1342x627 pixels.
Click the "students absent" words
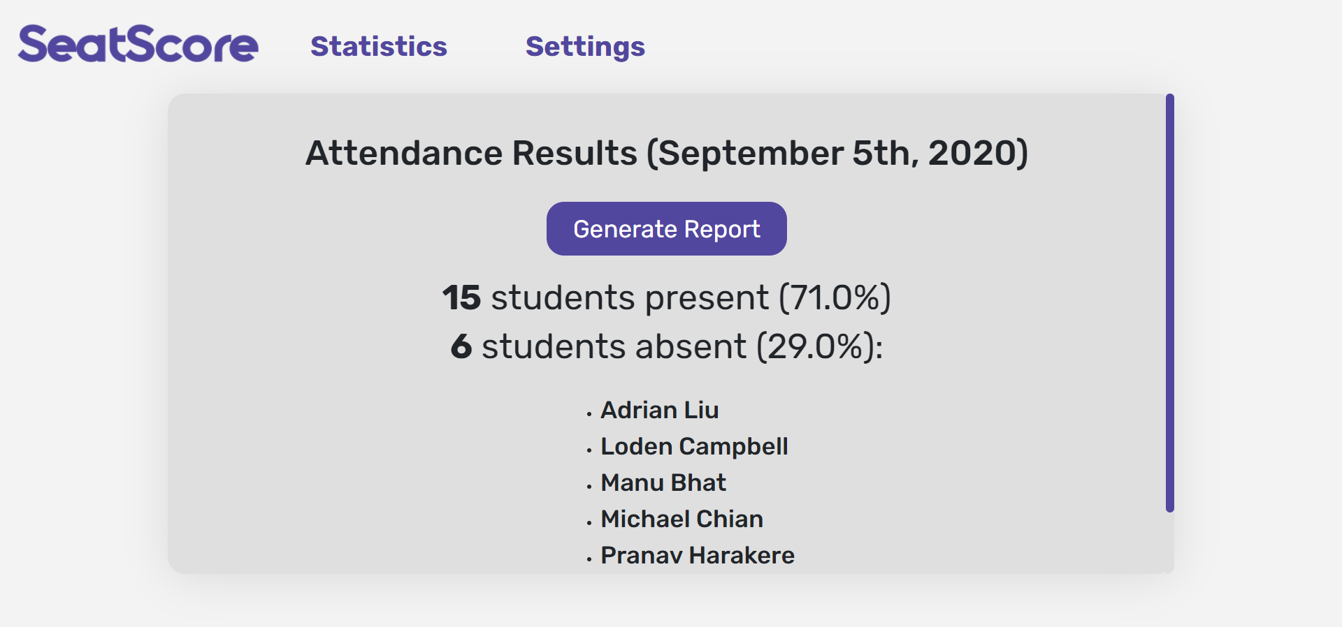614,347
